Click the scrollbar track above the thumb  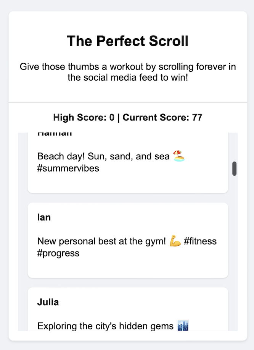[235, 145]
